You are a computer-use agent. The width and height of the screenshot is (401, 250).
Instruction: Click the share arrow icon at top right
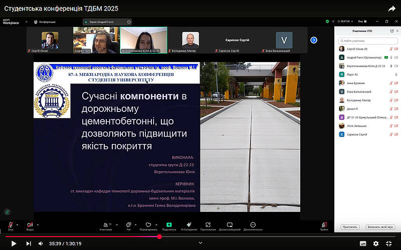391,8
